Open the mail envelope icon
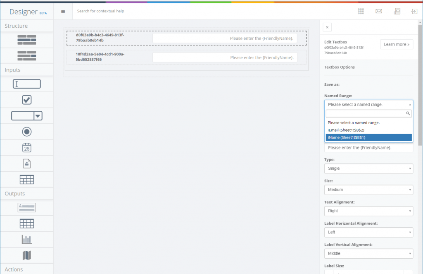This screenshot has height=274, width=423. [379, 11]
